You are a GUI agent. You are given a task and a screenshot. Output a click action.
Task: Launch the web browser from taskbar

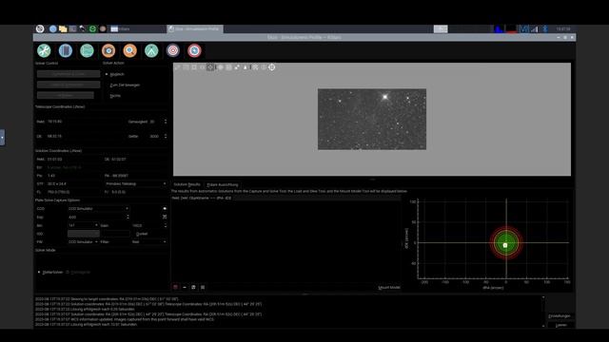53,28
